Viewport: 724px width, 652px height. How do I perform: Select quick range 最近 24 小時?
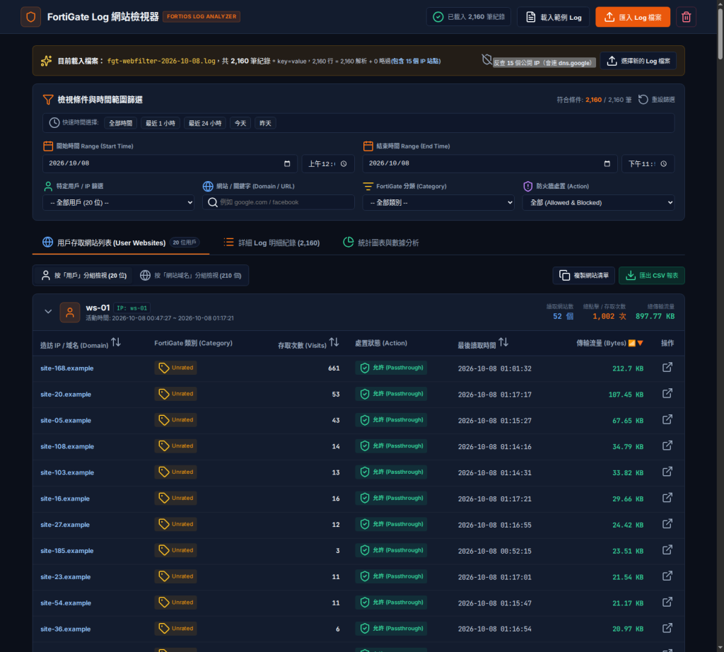pyautogui.click(x=205, y=123)
